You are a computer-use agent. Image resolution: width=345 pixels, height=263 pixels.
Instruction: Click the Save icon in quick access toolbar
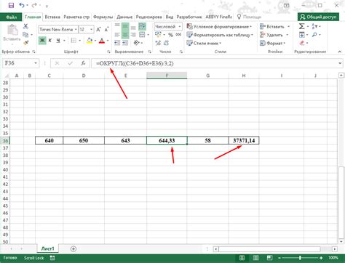click(x=11, y=5)
